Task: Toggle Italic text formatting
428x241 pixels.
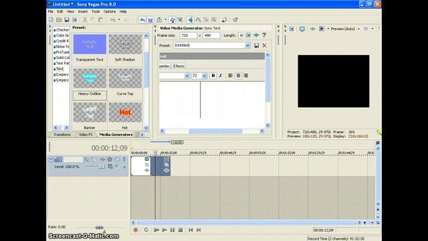Action: [221, 76]
